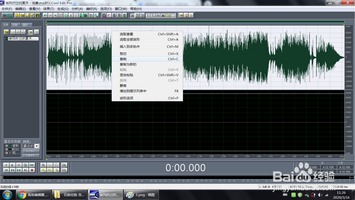Open the 偏好(R) menu
Image resolution: width=355 pixels, height=200 pixels.
click(x=92, y=9)
